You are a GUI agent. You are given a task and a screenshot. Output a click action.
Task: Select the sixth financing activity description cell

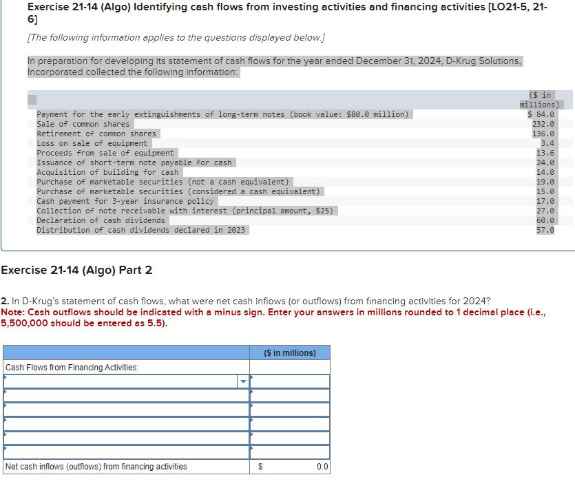(127, 452)
